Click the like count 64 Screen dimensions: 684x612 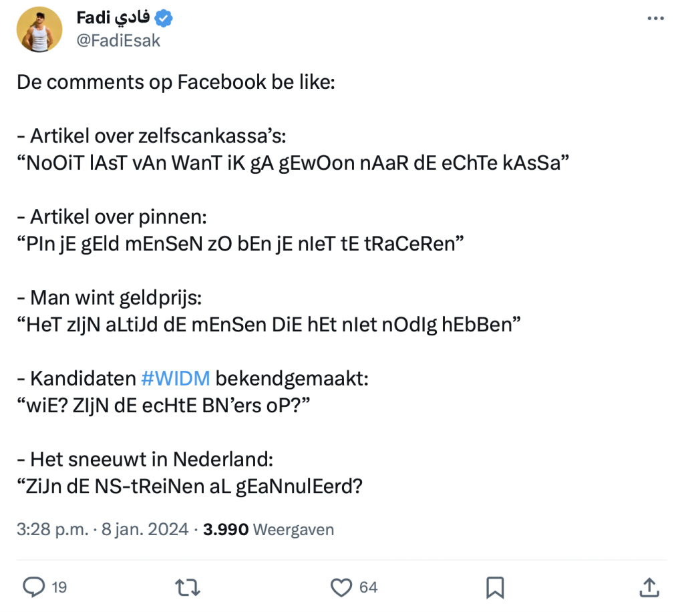369,587
